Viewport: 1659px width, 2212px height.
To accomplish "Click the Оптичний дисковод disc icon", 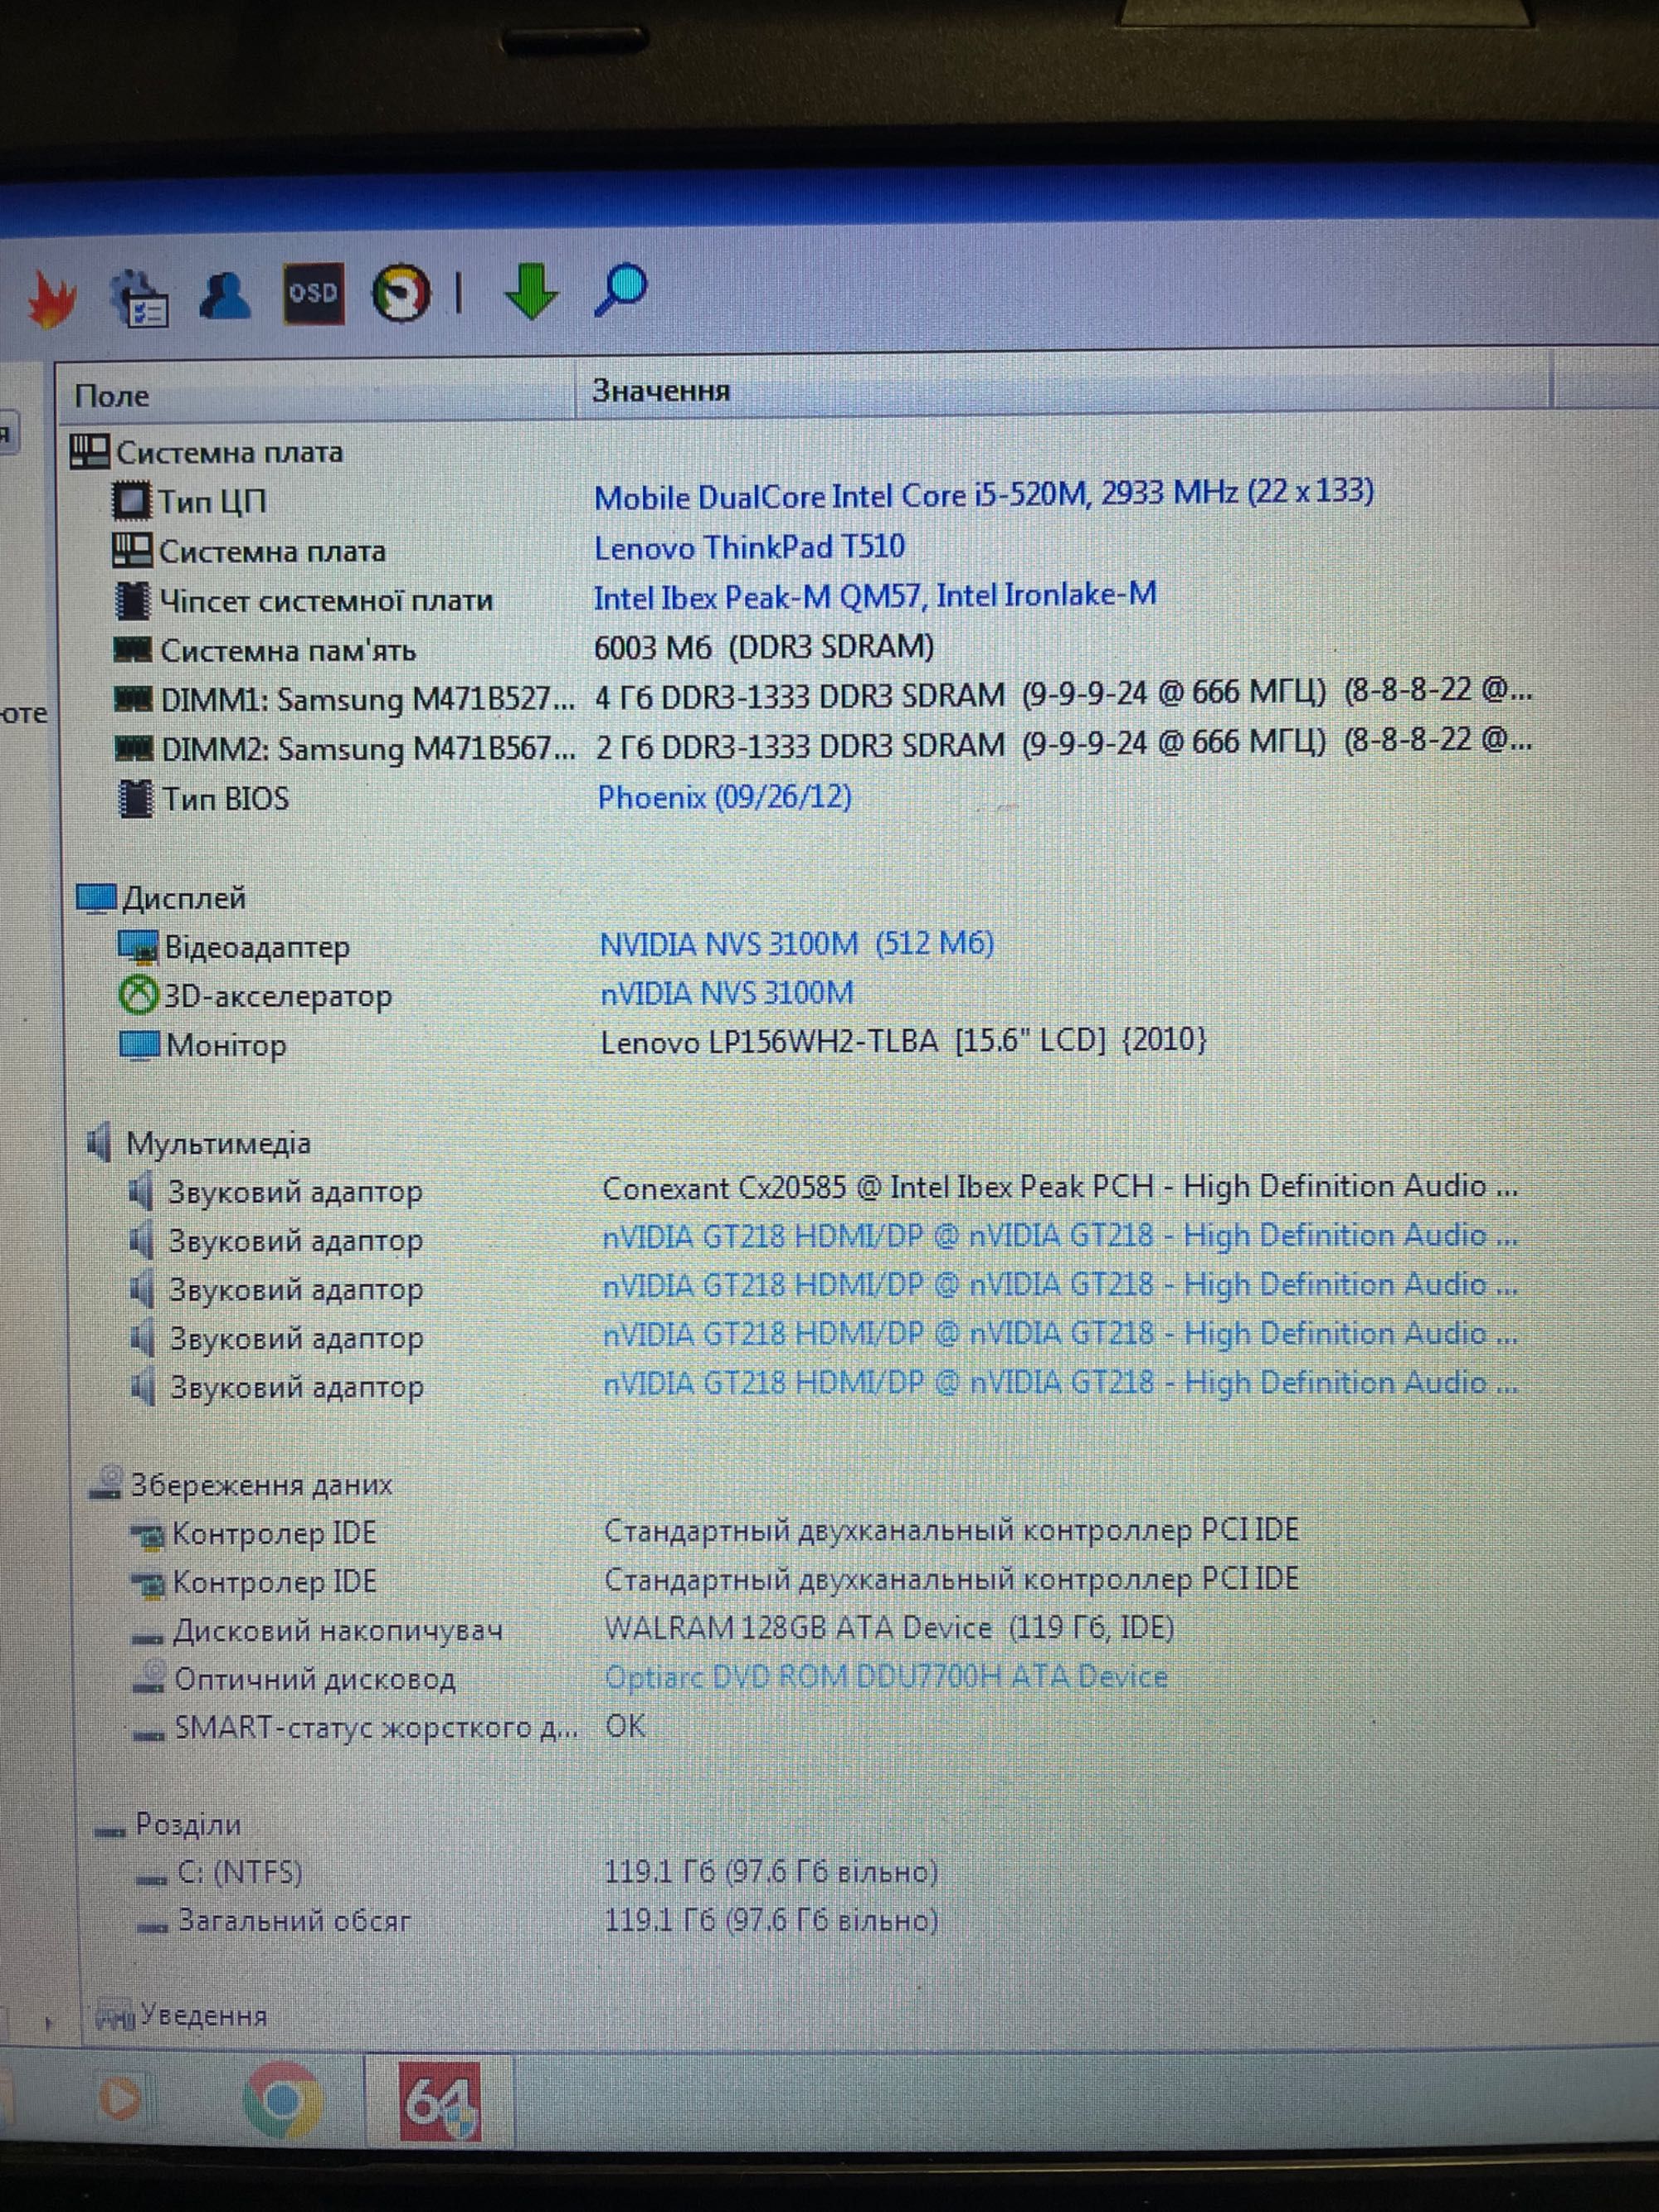I will click(x=149, y=1679).
